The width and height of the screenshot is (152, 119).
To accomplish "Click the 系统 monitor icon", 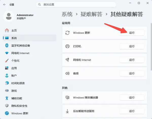I will point(7,38).
